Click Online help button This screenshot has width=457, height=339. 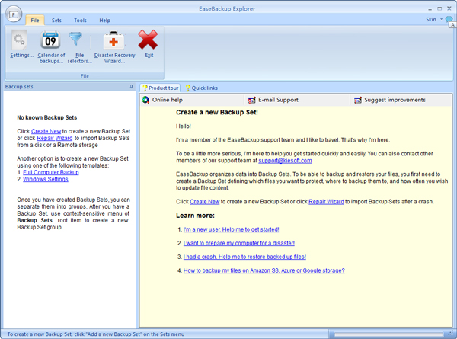coord(191,100)
